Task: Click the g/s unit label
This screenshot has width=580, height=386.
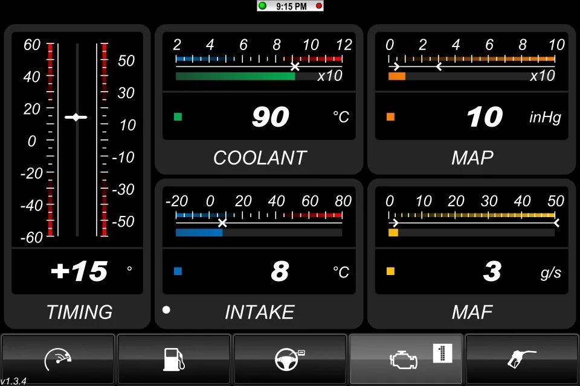Action: coord(551,273)
